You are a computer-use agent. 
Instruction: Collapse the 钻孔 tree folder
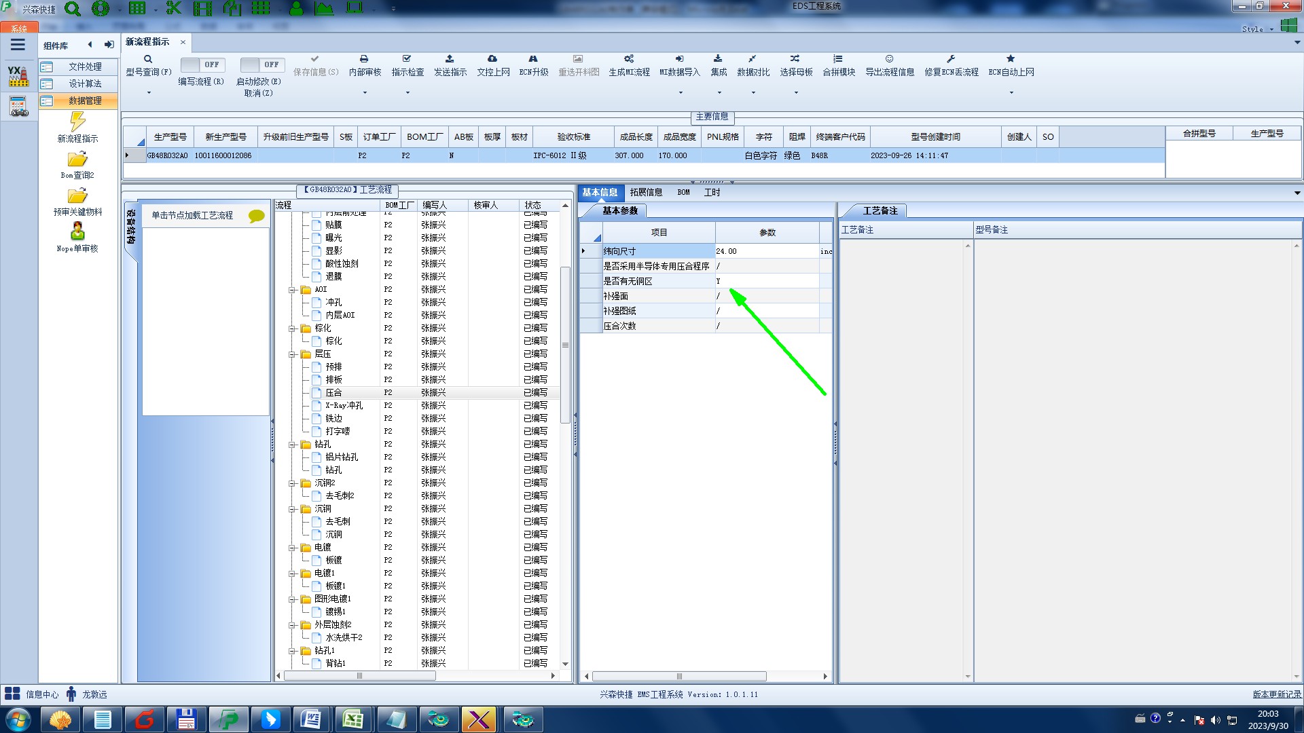(x=293, y=445)
